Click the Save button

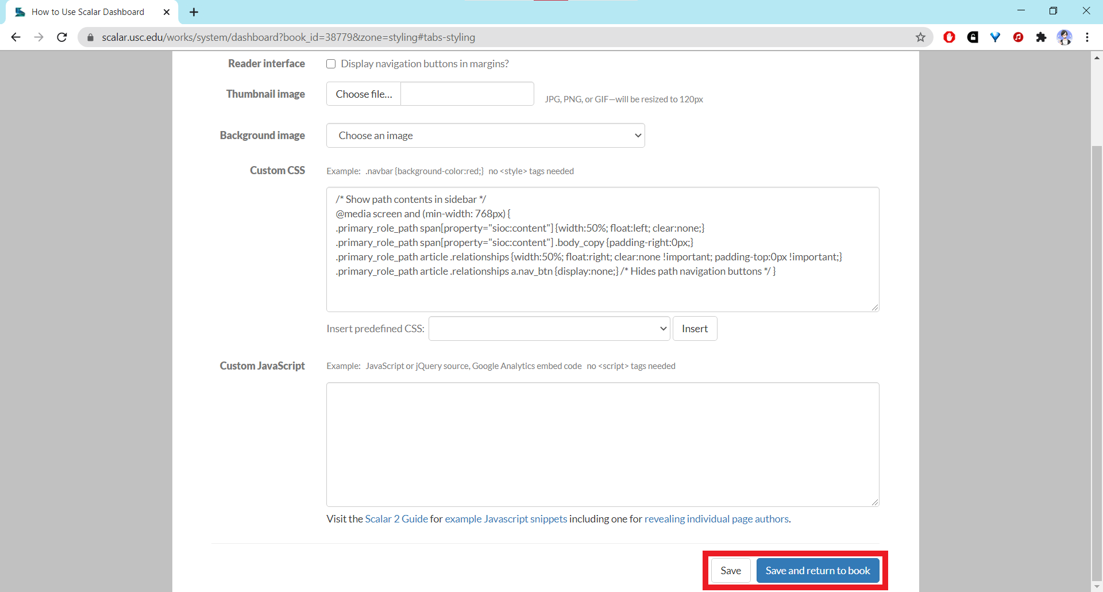[730, 571]
